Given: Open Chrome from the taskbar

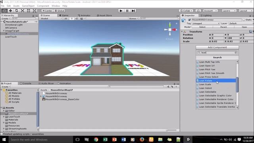Looking at the screenshot, I should 96,139.
